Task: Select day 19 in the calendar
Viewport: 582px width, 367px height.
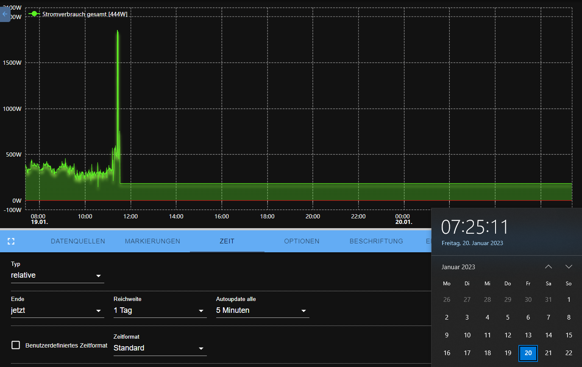Action: pyautogui.click(x=508, y=353)
